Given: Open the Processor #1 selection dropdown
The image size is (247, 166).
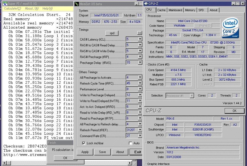Looking at the screenshot, I should point(192,96).
